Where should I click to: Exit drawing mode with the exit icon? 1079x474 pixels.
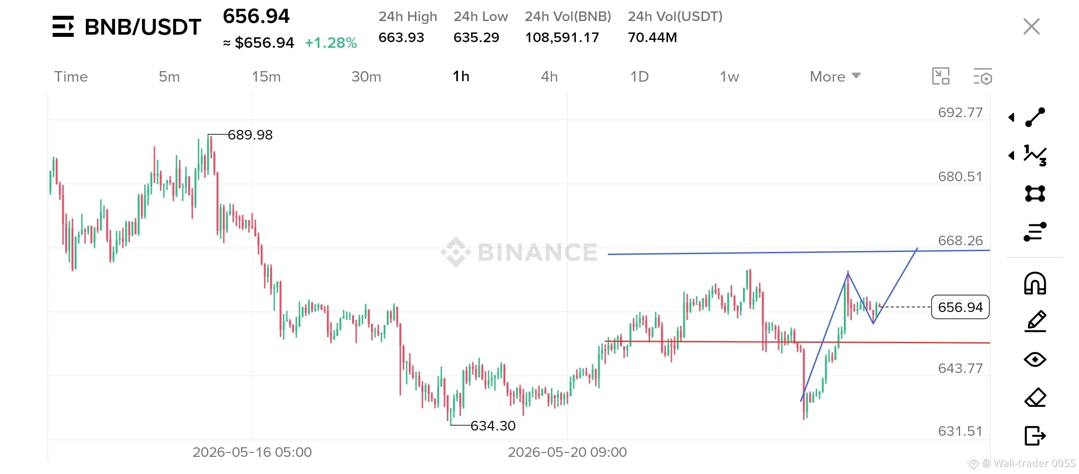[x=1035, y=436]
